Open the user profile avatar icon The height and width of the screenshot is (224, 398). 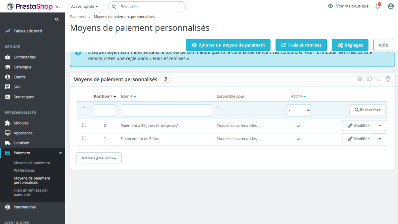click(391, 6)
